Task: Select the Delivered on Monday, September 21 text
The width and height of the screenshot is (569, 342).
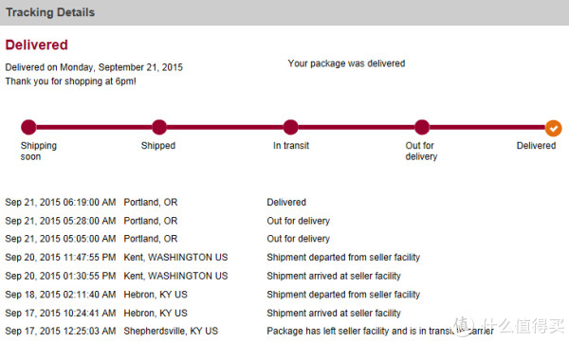Action: tap(94, 67)
